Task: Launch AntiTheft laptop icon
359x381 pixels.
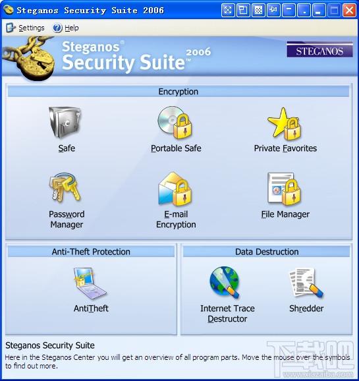Action: 90,283
